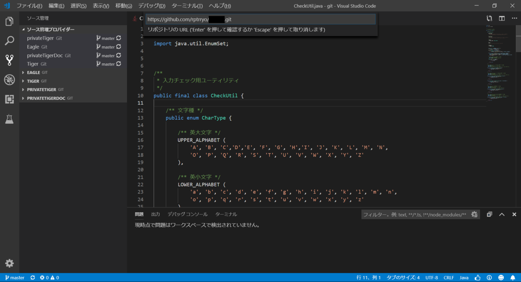Viewport: 521px width, 282px height.
Task: Open the 編集(E) menu
Action: pyautogui.click(x=56, y=6)
